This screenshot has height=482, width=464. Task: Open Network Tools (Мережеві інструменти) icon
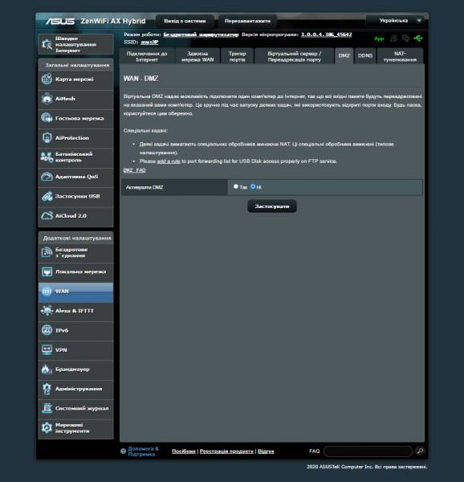47,428
